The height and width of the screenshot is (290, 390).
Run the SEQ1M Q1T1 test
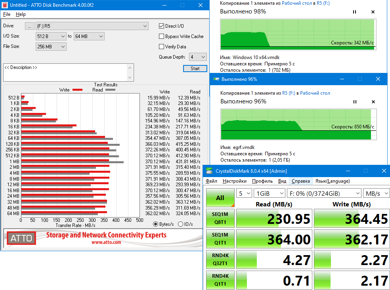tap(220, 239)
